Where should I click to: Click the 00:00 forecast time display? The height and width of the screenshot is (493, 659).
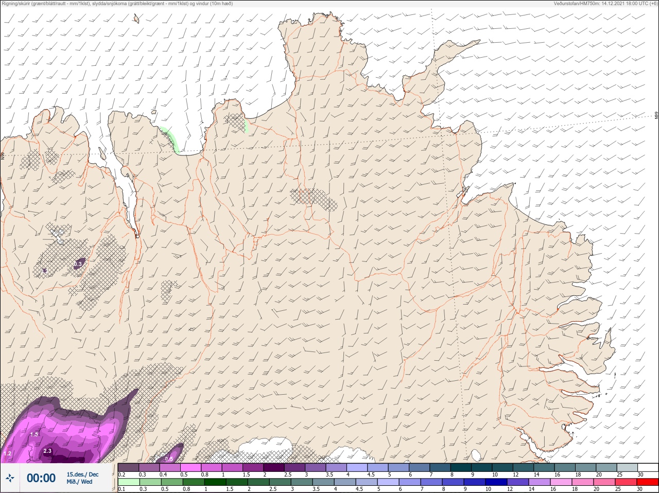coord(41,478)
